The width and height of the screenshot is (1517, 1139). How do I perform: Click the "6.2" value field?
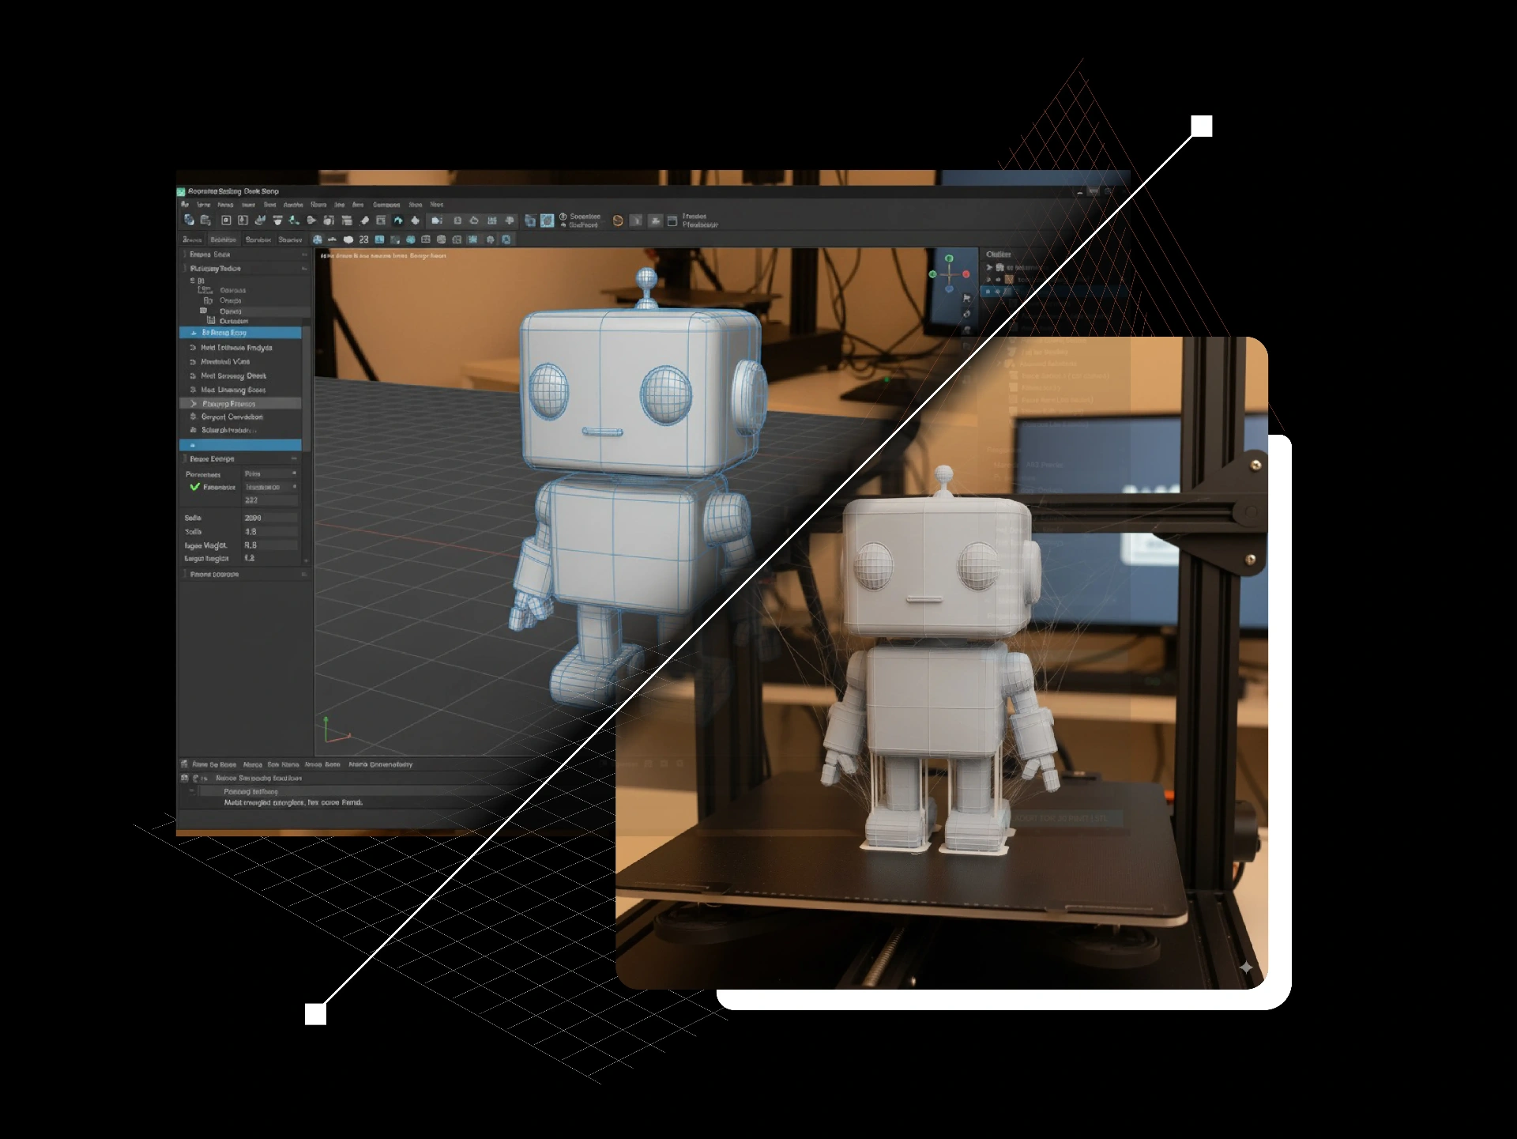pos(270,558)
